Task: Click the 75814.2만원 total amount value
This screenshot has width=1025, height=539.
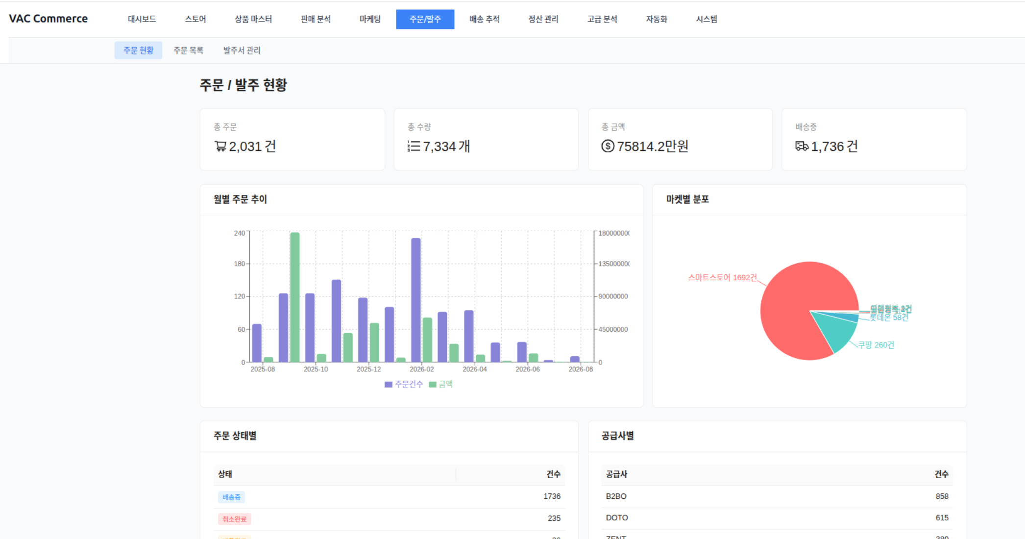Action: [x=653, y=147]
